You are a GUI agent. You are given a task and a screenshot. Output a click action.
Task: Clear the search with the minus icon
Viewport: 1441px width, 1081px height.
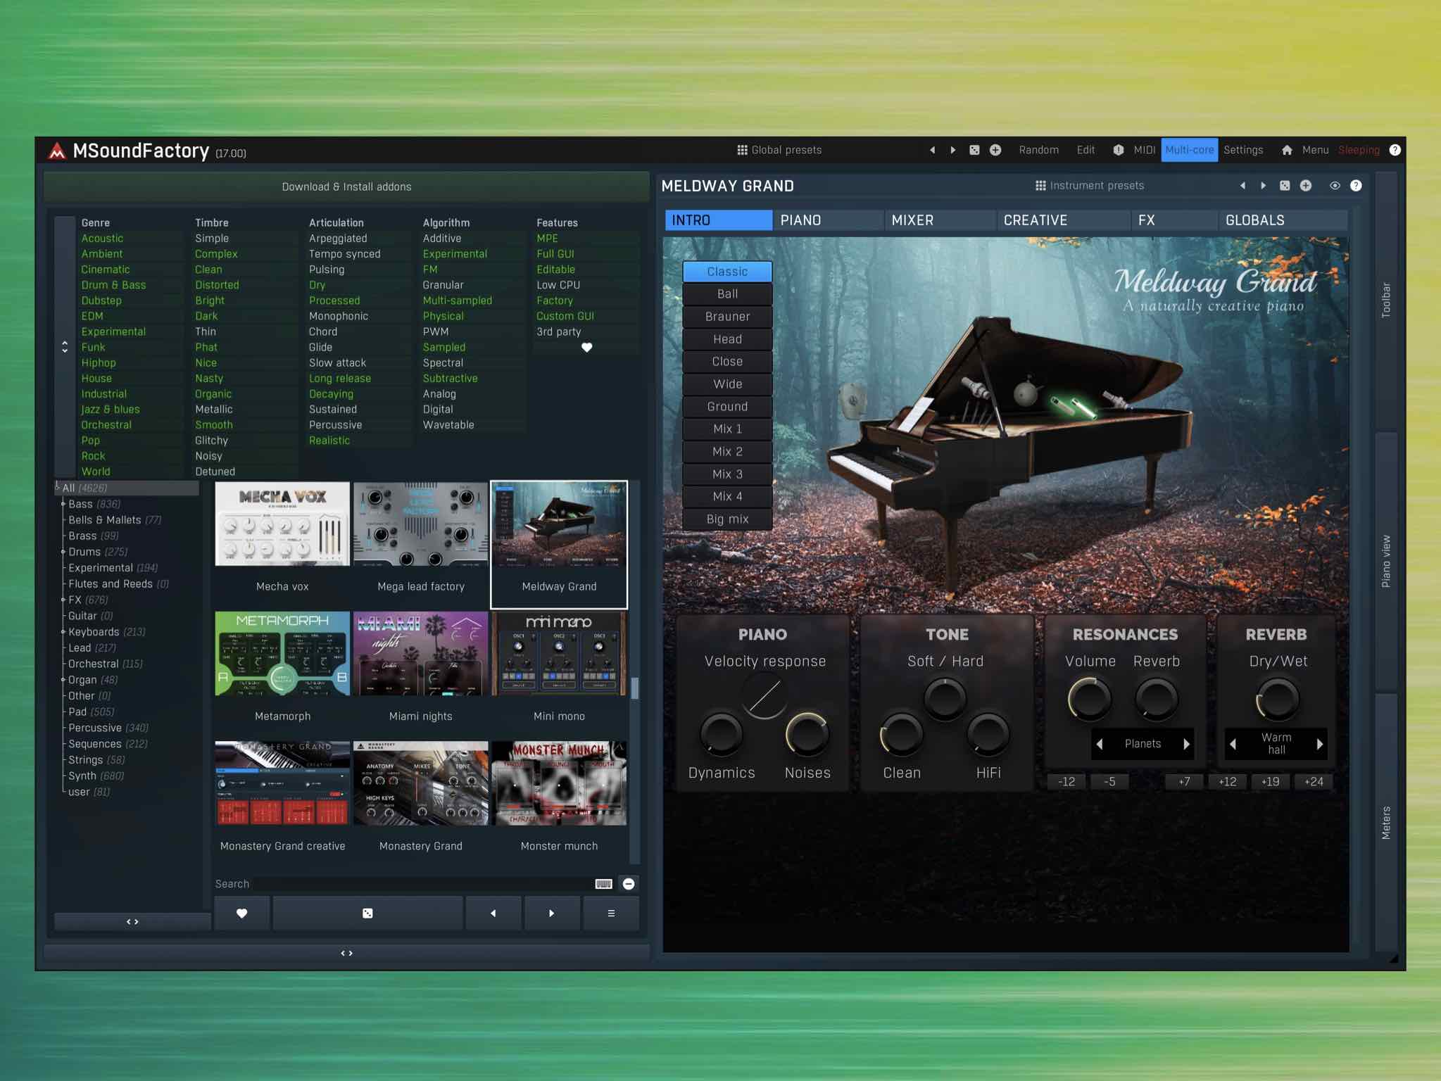click(x=629, y=884)
